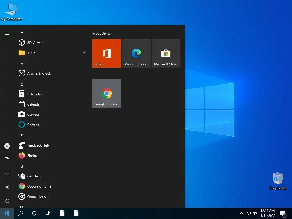Click the Office tile
The height and width of the screenshot is (219, 292).
coord(107,53)
